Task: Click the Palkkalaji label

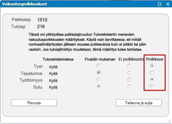Action: tap(21, 20)
